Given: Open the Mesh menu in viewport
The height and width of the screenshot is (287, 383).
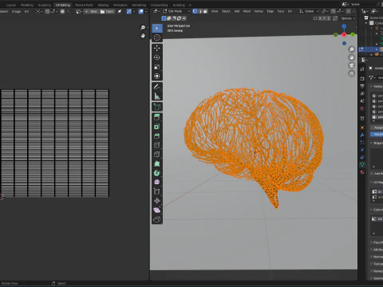Looking at the screenshot, I should (x=247, y=11).
